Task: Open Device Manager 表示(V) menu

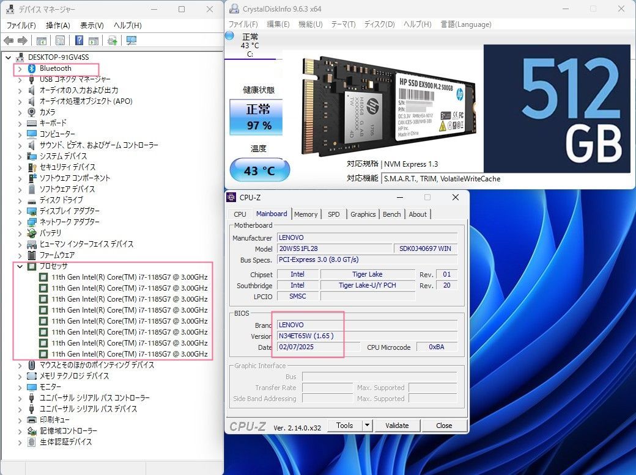Action: [x=92, y=26]
